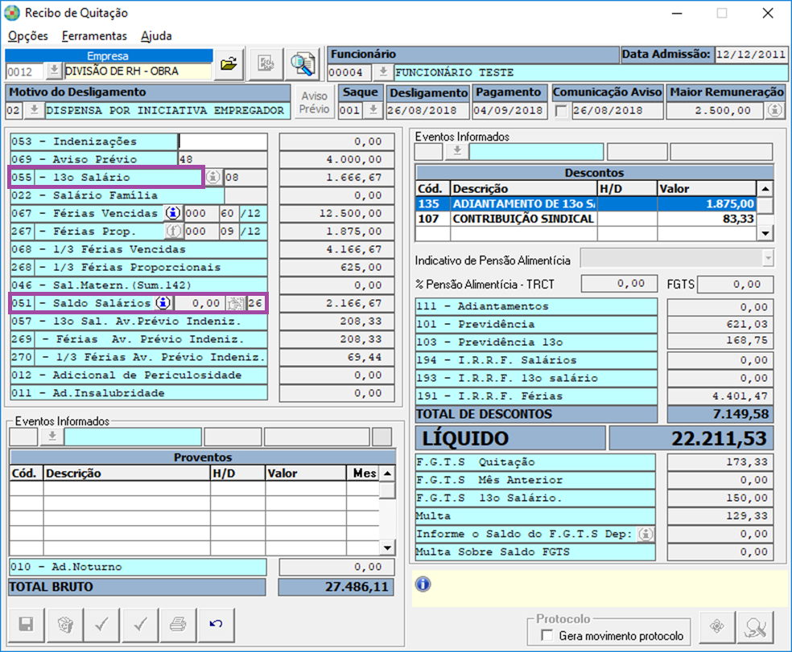
Task: Click the blue undo arrow icon
Action: pos(217,625)
